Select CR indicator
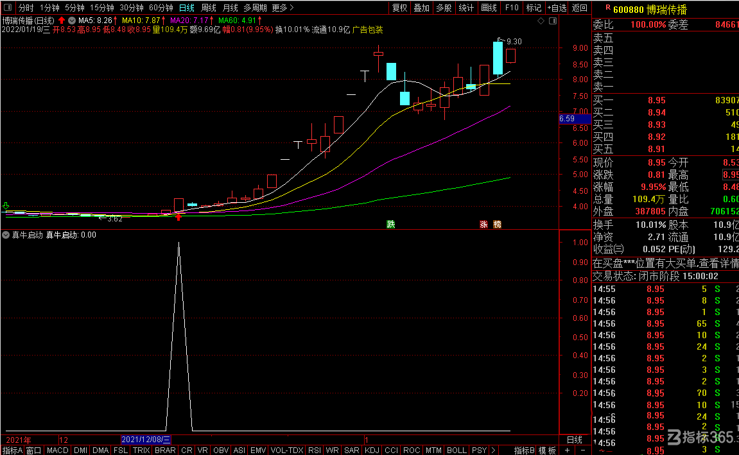The width and height of the screenshot is (739, 455). (x=187, y=451)
